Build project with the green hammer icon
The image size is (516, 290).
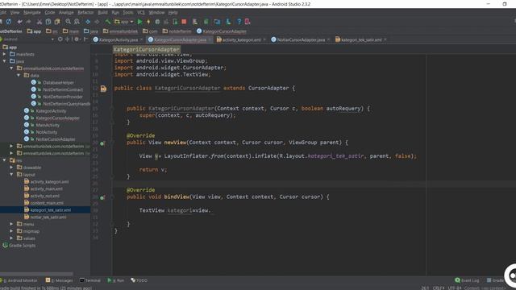(x=107, y=22)
